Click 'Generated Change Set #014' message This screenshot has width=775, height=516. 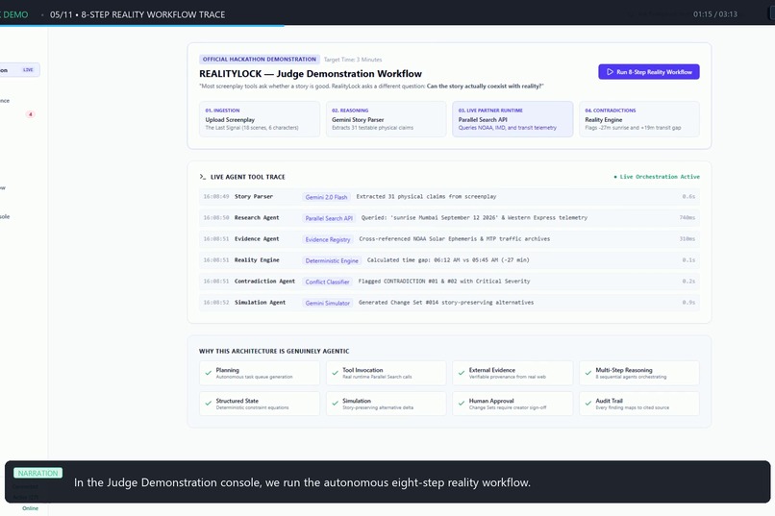point(446,303)
